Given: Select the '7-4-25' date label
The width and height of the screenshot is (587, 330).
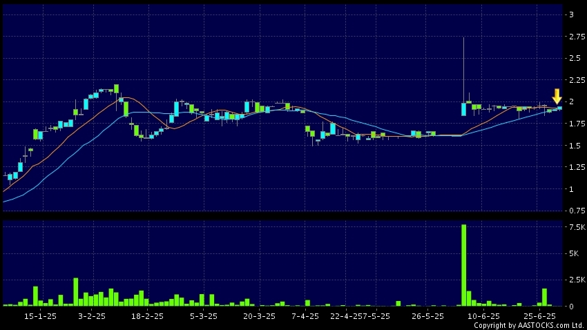Looking at the screenshot, I should [305, 316].
